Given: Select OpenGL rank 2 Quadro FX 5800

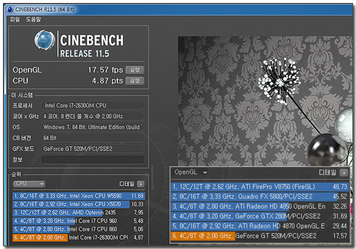Looking at the screenshot, I should tap(260, 196).
